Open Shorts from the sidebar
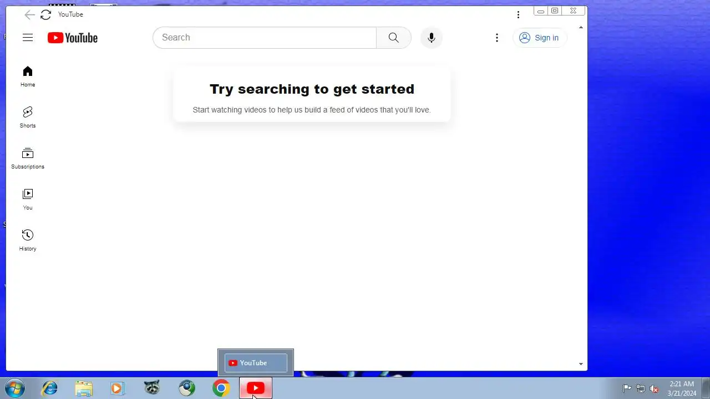Viewport: 710px width, 399px height. (28, 117)
